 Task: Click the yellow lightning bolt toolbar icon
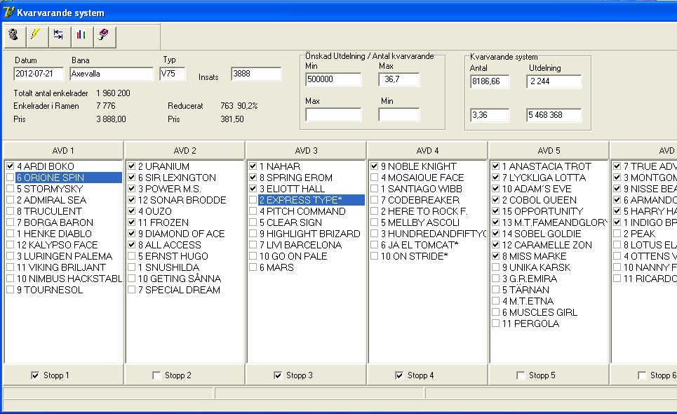coord(36,35)
